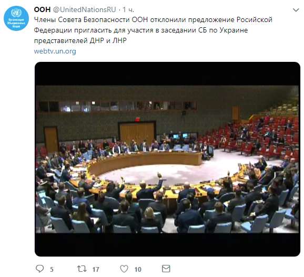
Task: Click the black bar above the video frame
Action: [167, 74]
